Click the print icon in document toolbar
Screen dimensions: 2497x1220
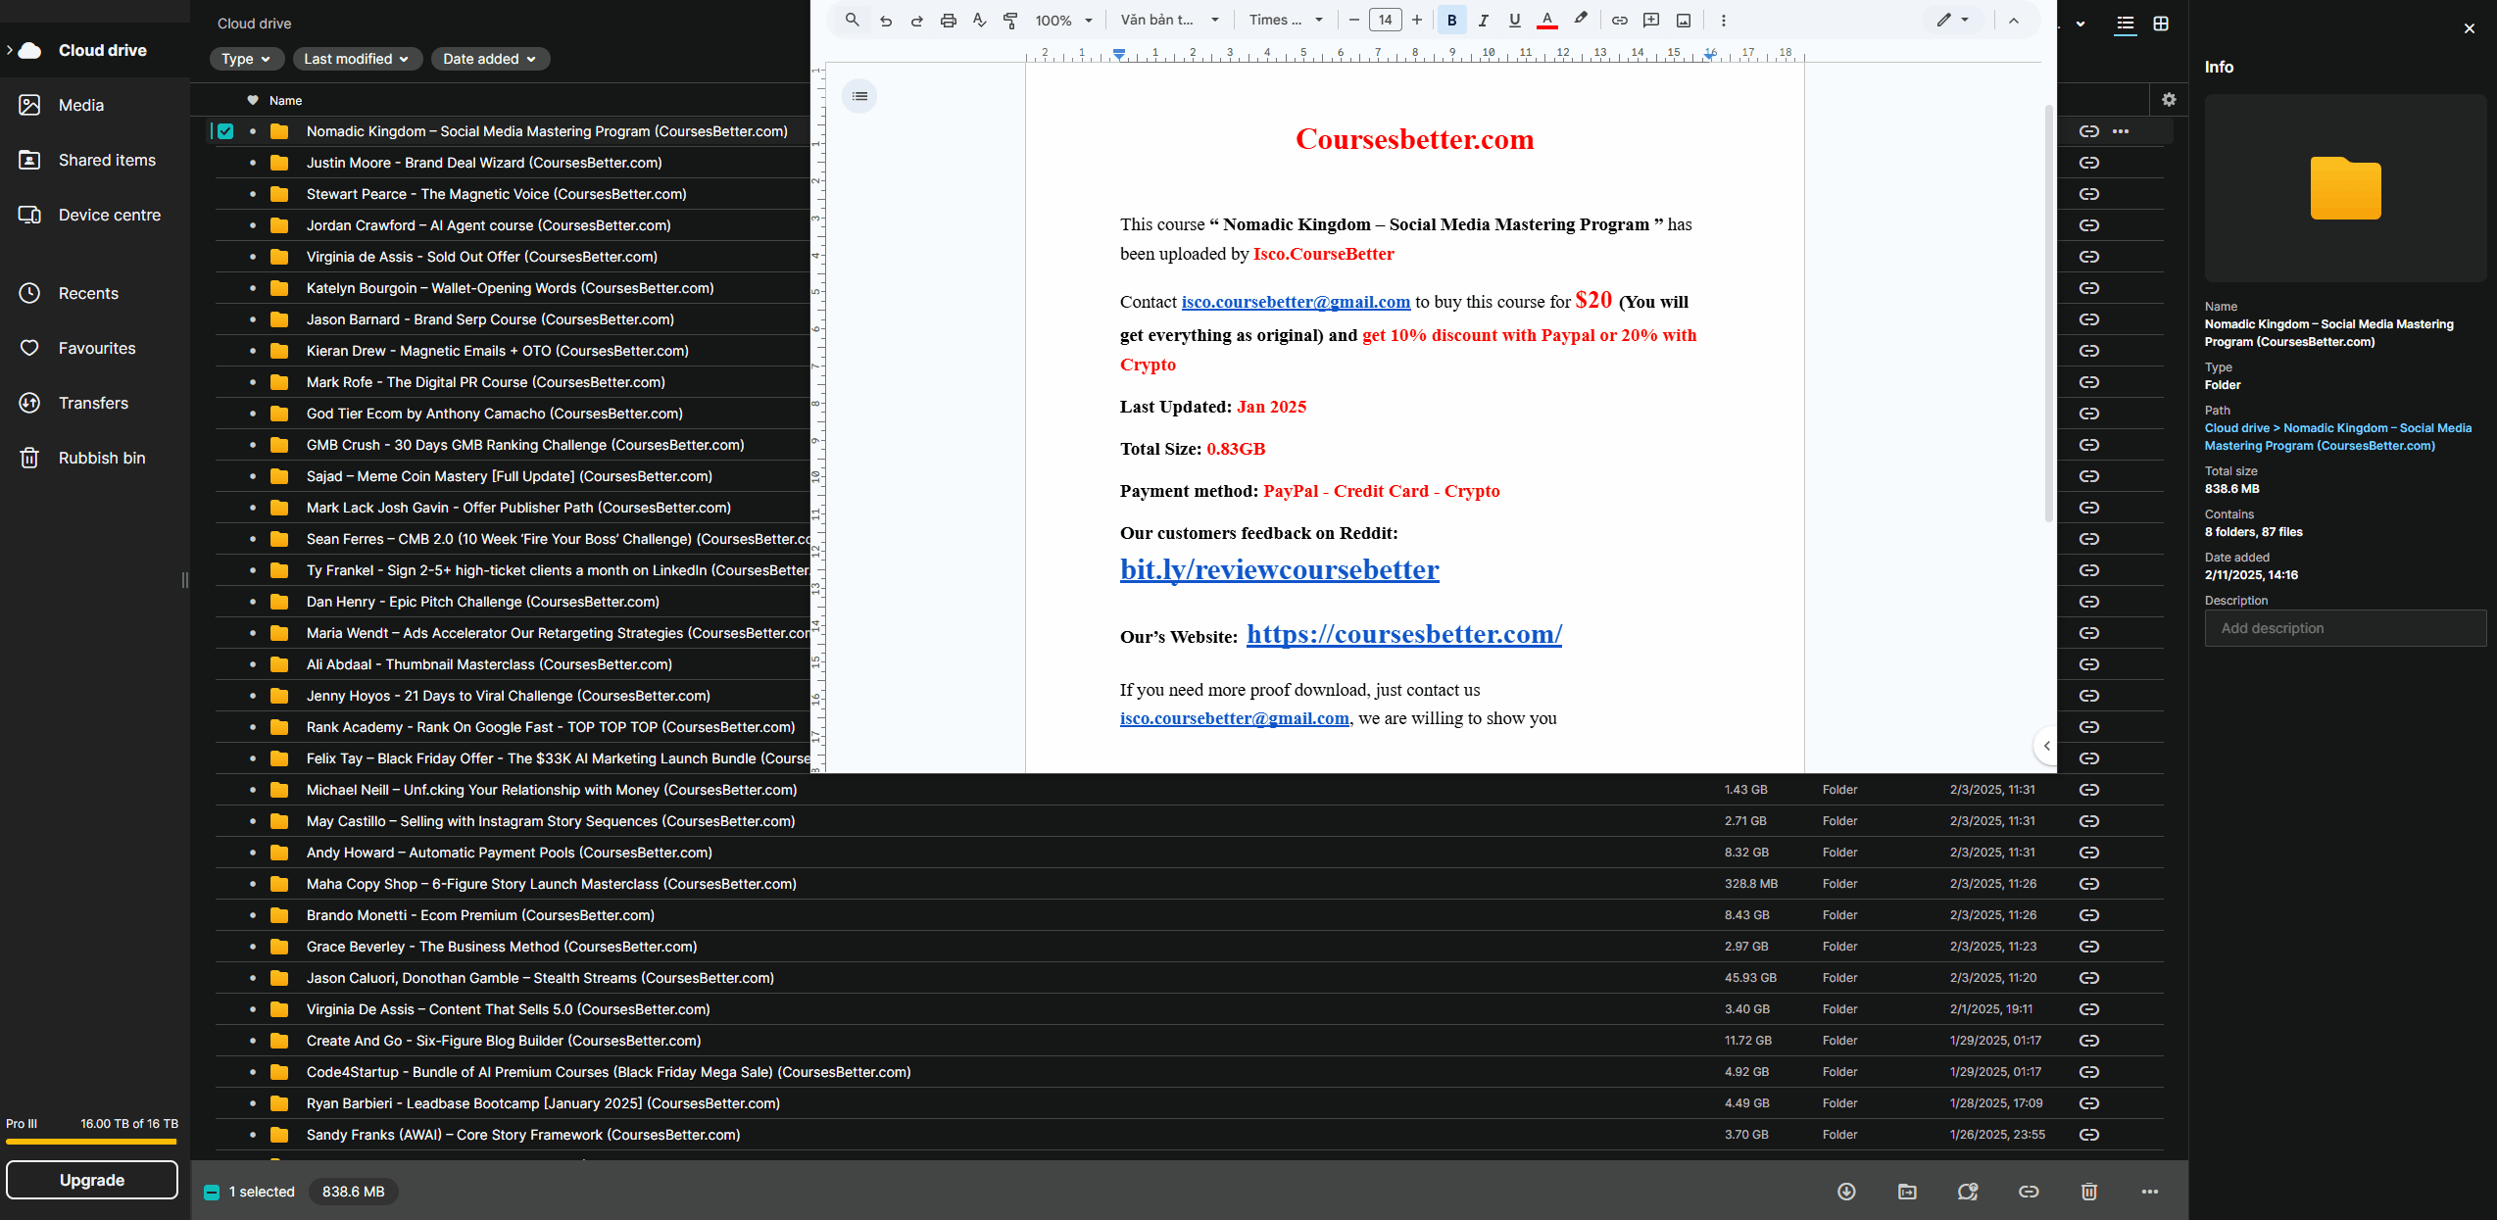[x=948, y=21]
